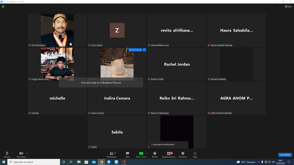Image resolution: width=294 pixels, height=165 pixels.
Task: Select the Rachel Jordan participant tile
Action: pyautogui.click(x=176, y=64)
